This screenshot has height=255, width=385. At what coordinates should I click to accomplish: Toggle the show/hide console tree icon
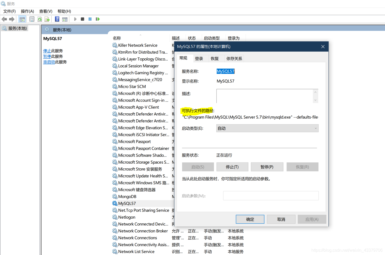(22, 19)
